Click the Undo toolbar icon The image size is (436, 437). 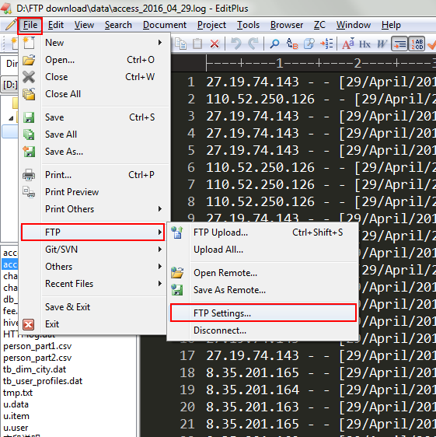[x=236, y=44]
